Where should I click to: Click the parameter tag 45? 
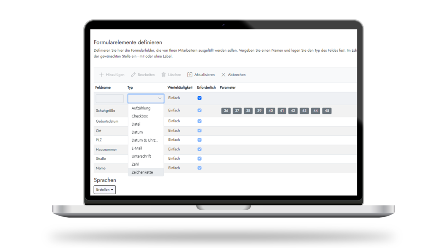[x=327, y=111]
